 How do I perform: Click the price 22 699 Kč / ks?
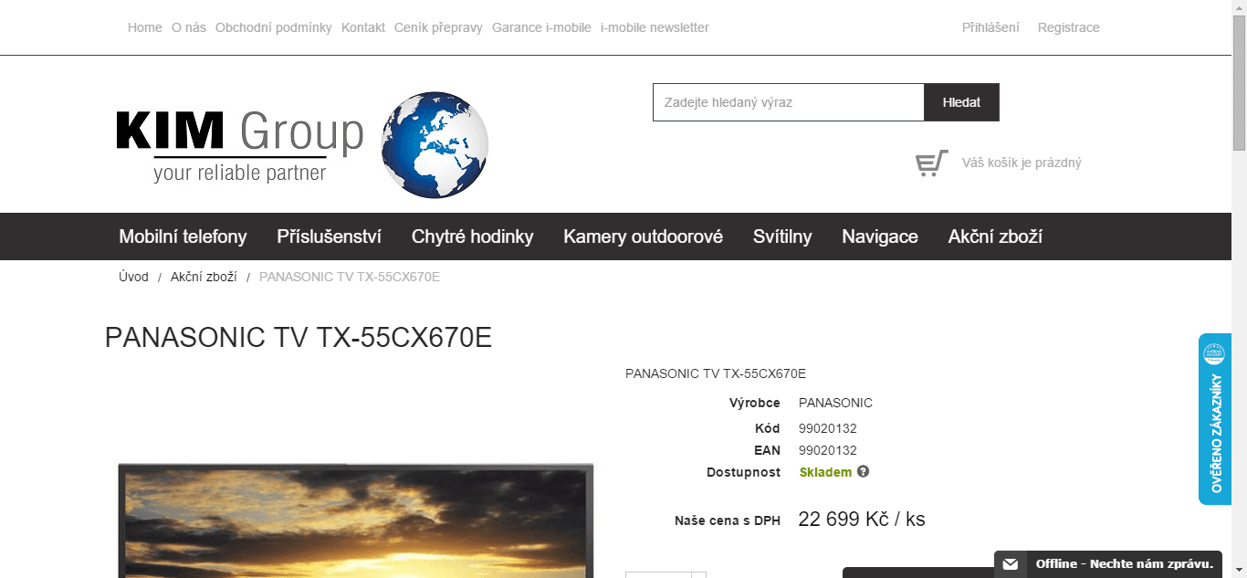coord(862,520)
